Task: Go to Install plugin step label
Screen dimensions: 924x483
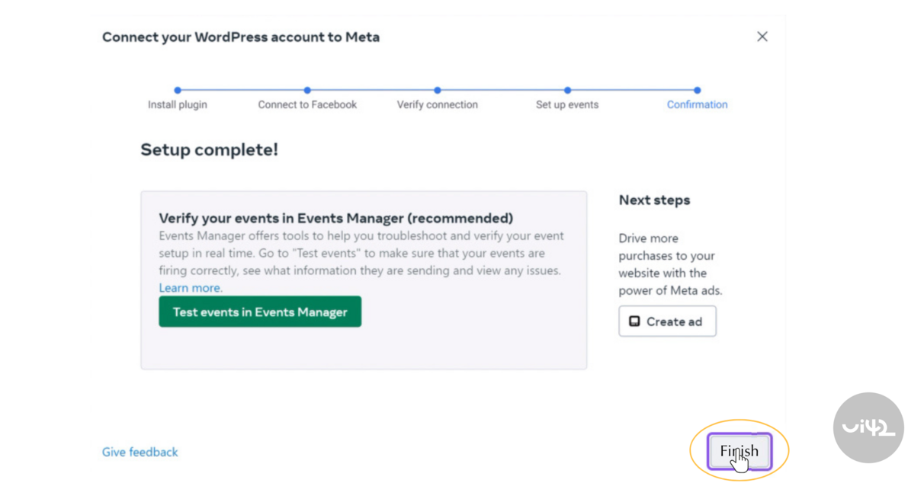Action: 178,105
